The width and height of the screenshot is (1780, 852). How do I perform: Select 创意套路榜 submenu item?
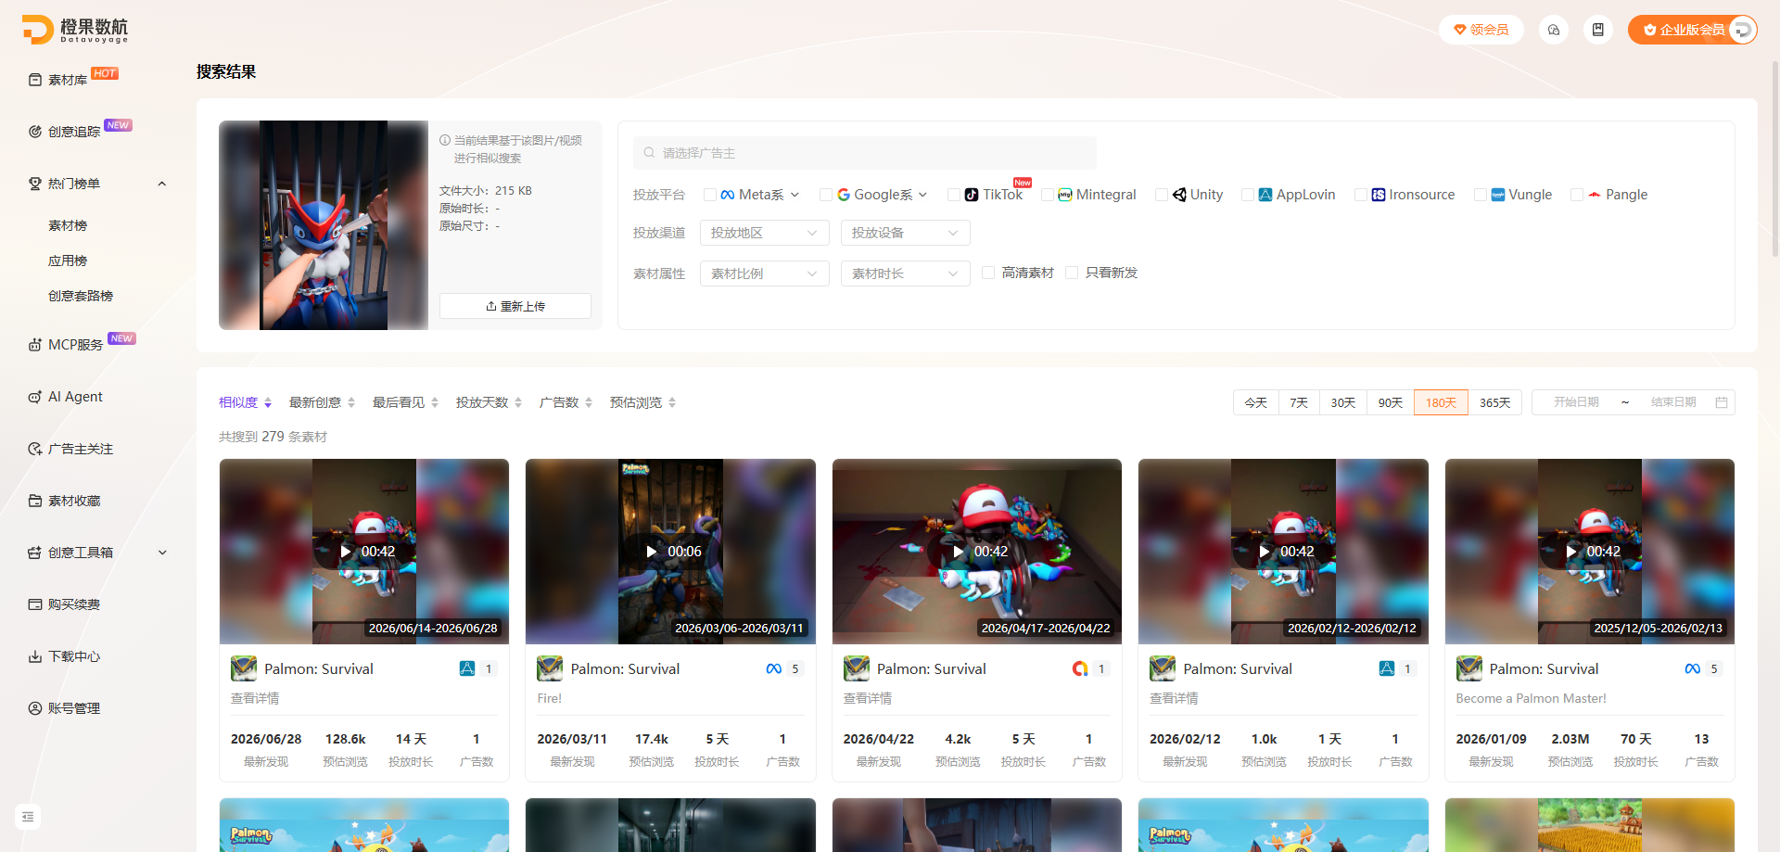pyautogui.click(x=81, y=296)
